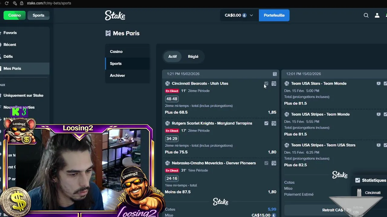Click basketball icon next to Cincinnati Bearcats
This screenshot has height=217, width=387.
click(x=167, y=83)
